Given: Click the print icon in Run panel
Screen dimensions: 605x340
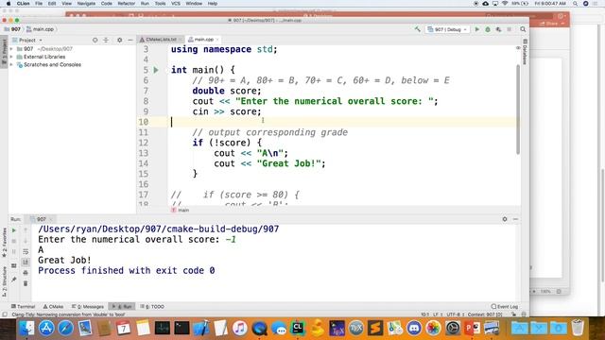Looking at the screenshot, I should coord(26,273).
